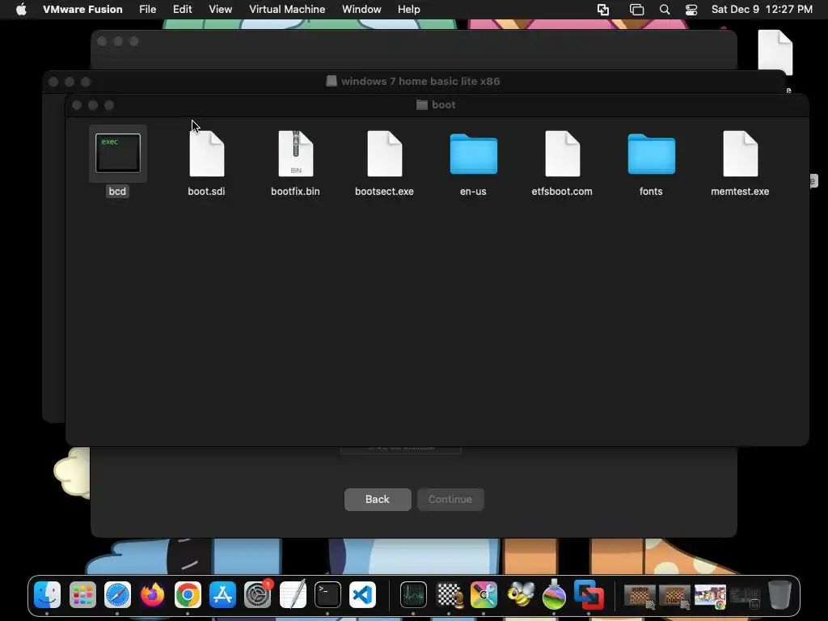Click the Back button
This screenshot has height=621, width=828.
(378, 499)
